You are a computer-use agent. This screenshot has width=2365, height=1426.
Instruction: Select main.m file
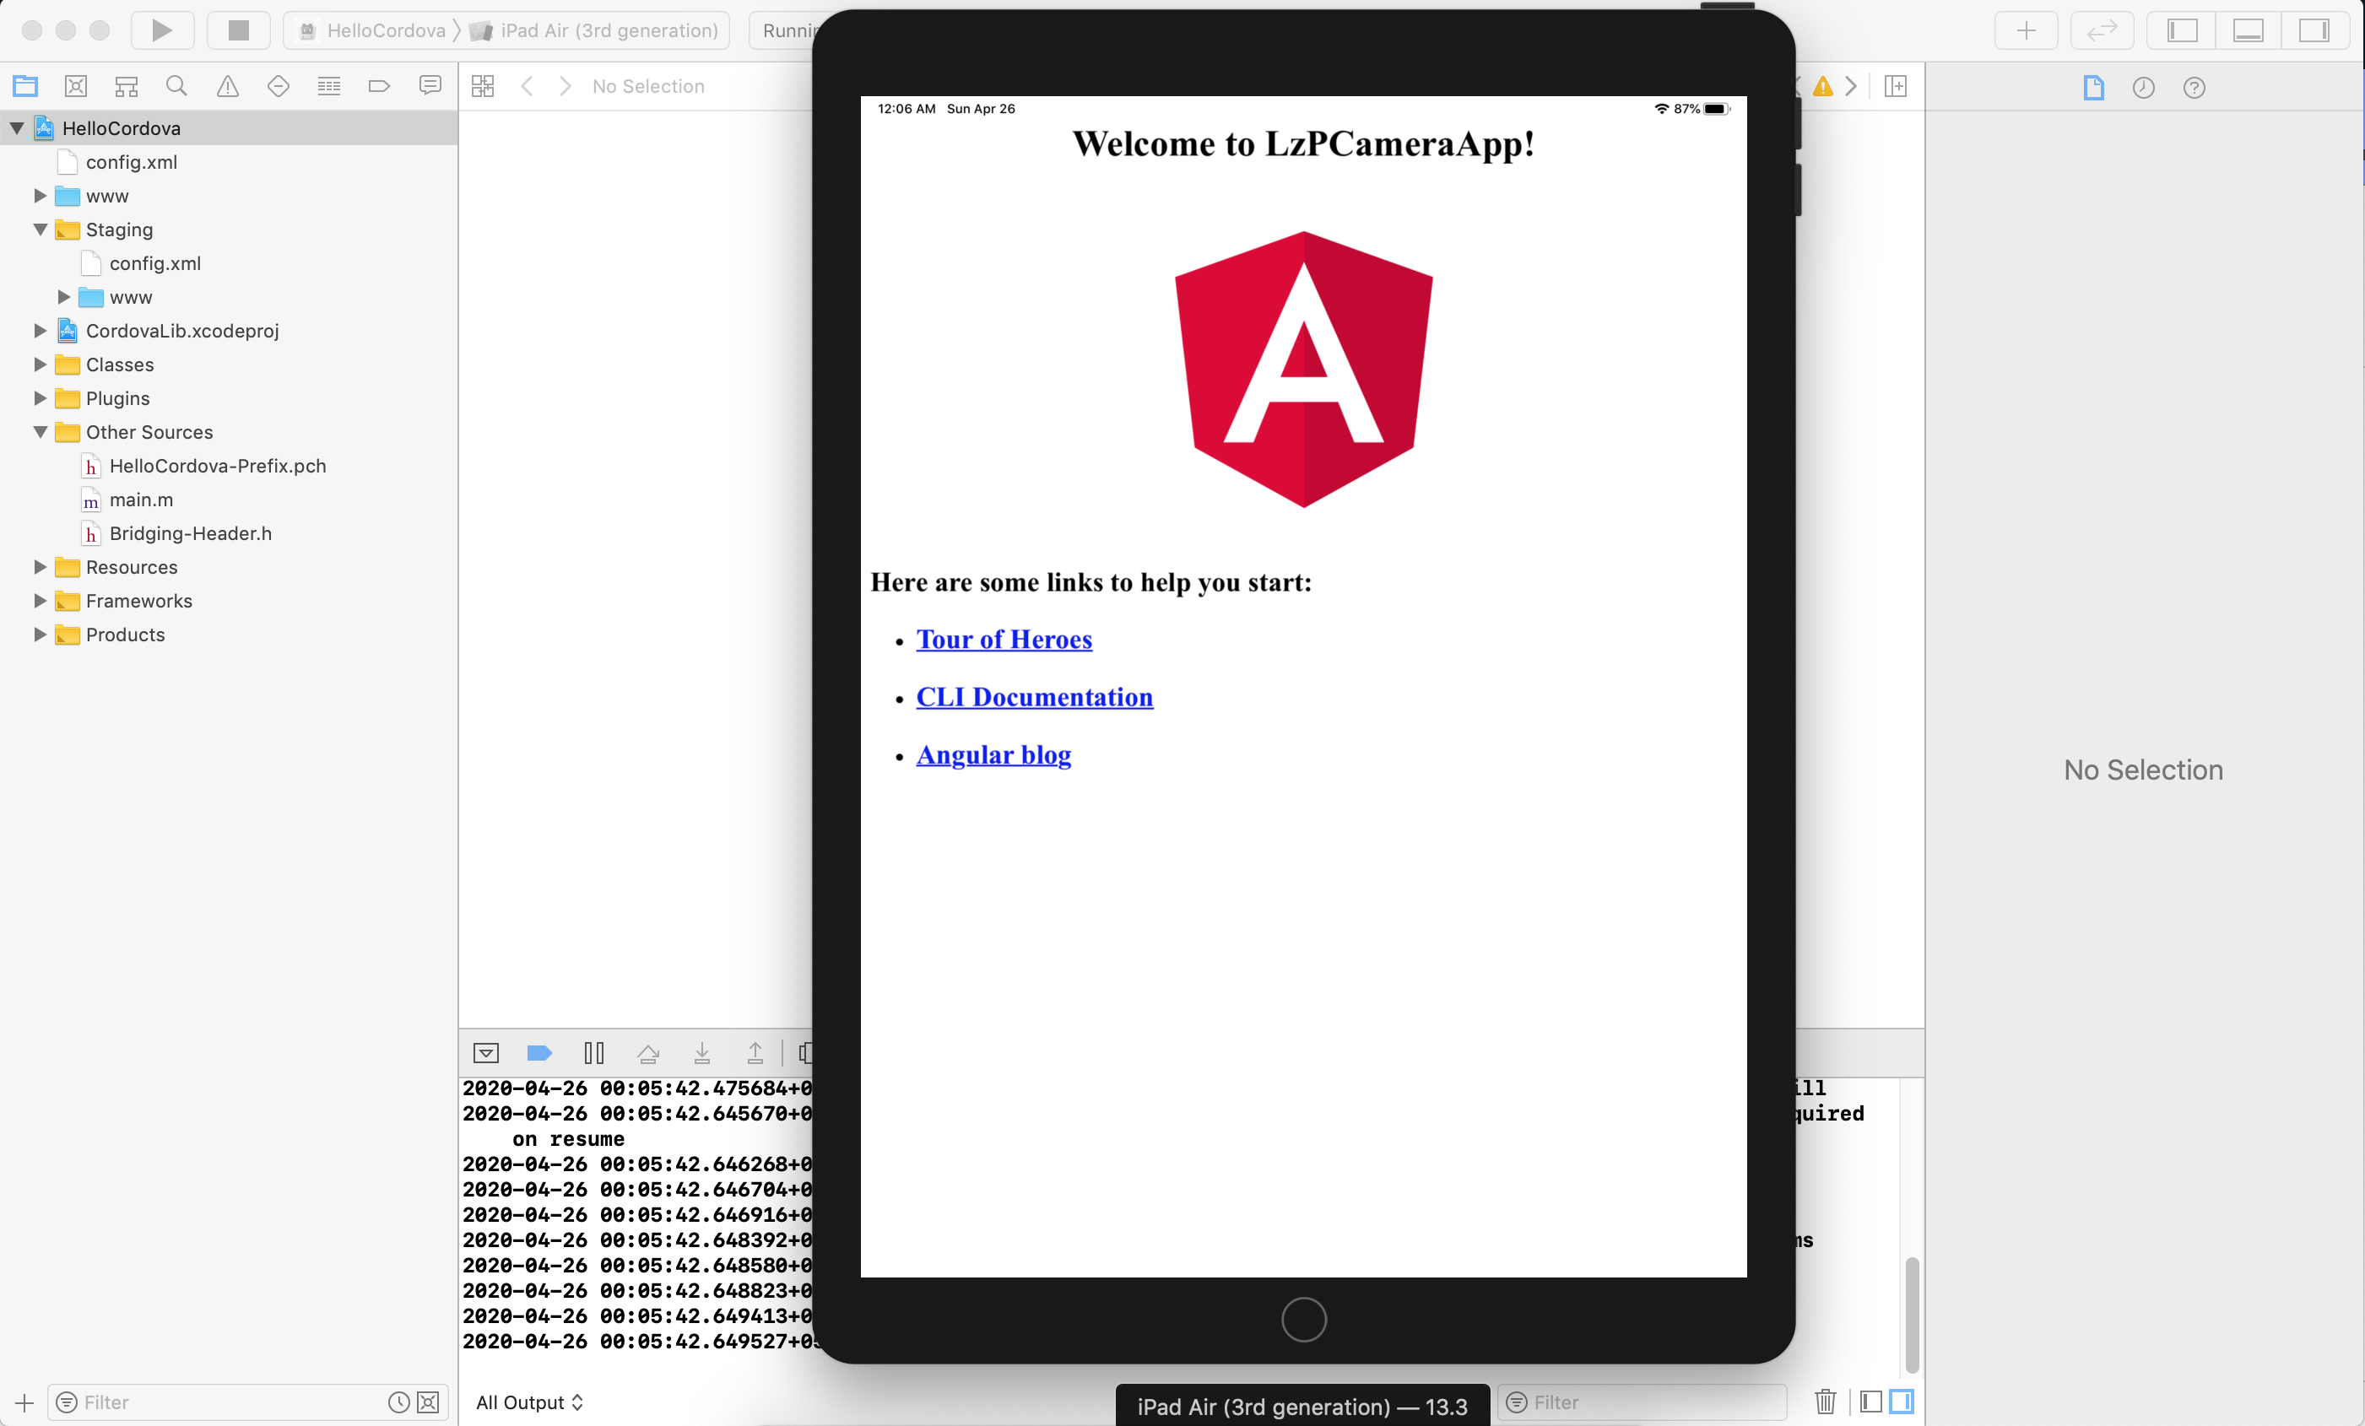(141, 500)
